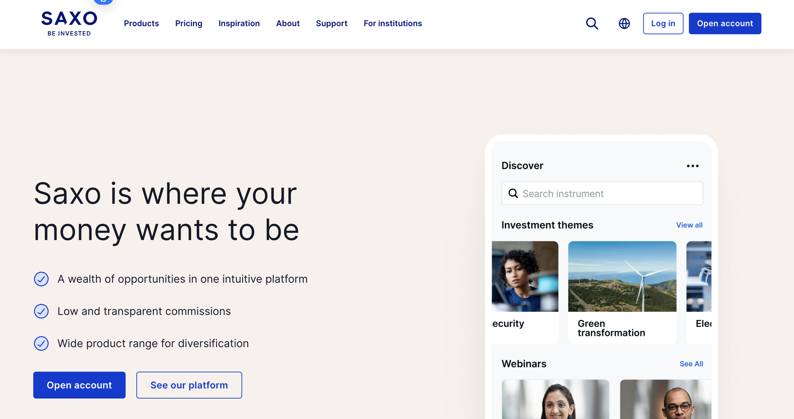Click See our platform button
794x419 pixels.
pyautogui.click(x=189, y=385)
